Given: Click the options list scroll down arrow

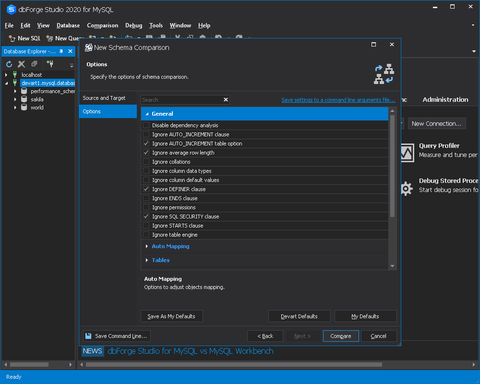Looking at the screenshot, I should (x=392, y=266).
